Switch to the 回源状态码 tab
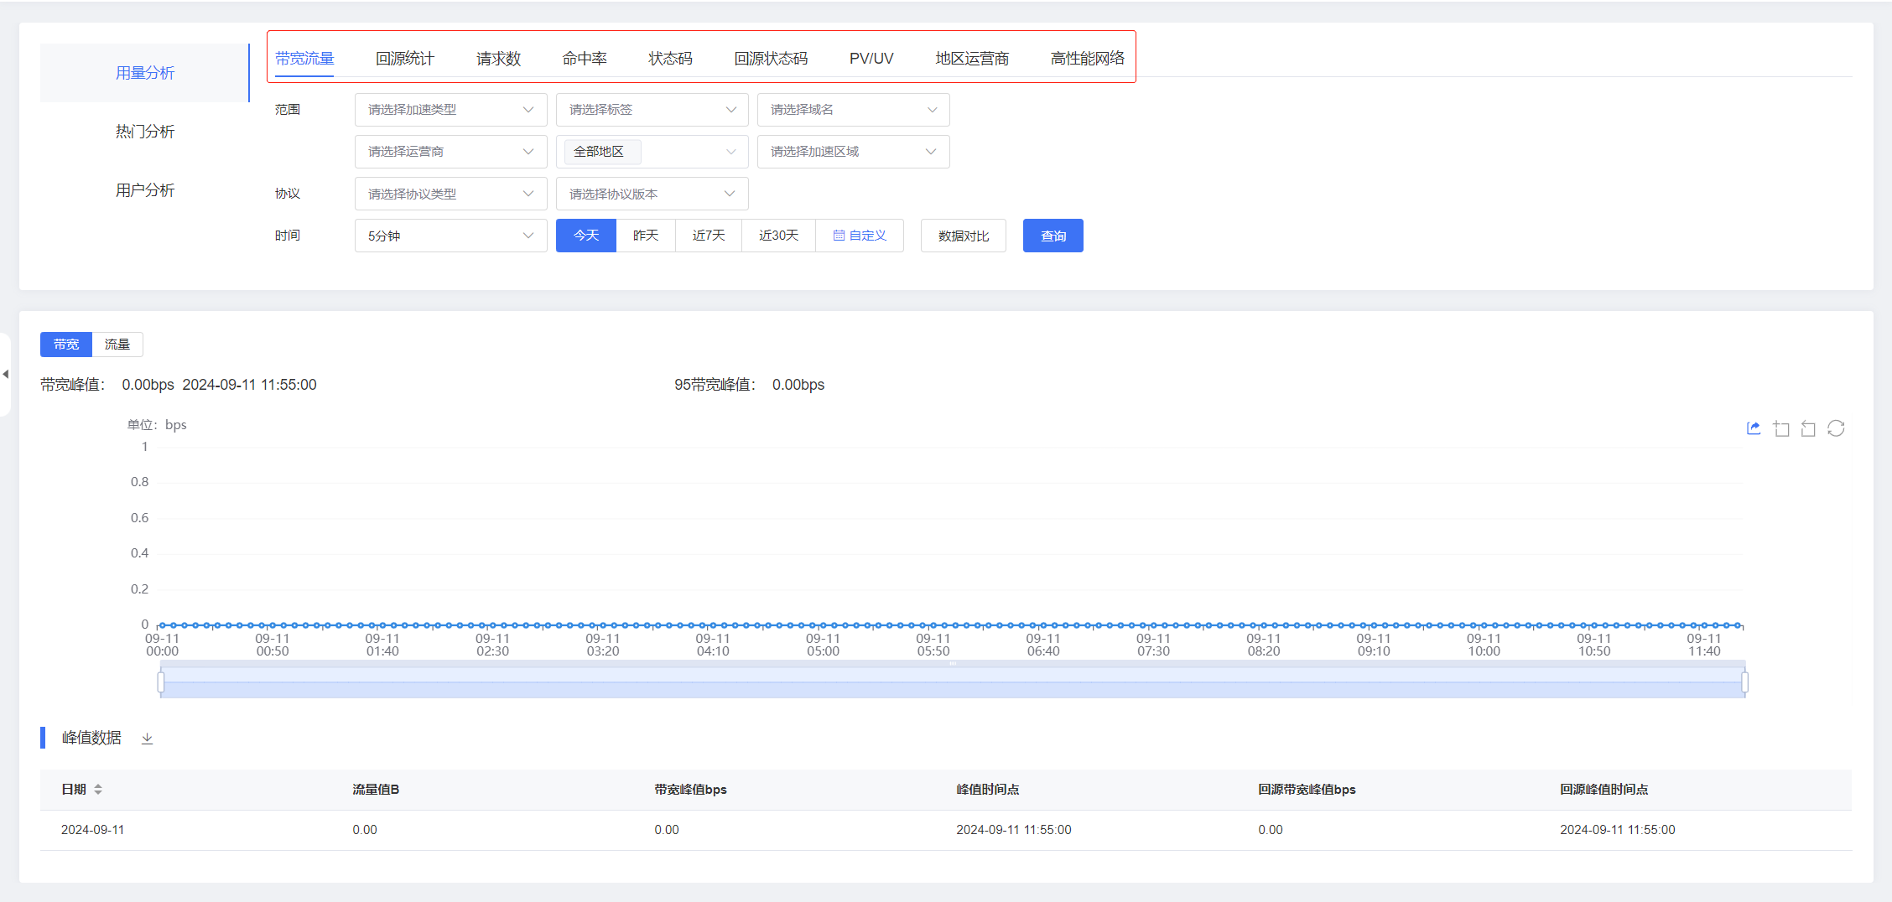 [x=771, y=59]
